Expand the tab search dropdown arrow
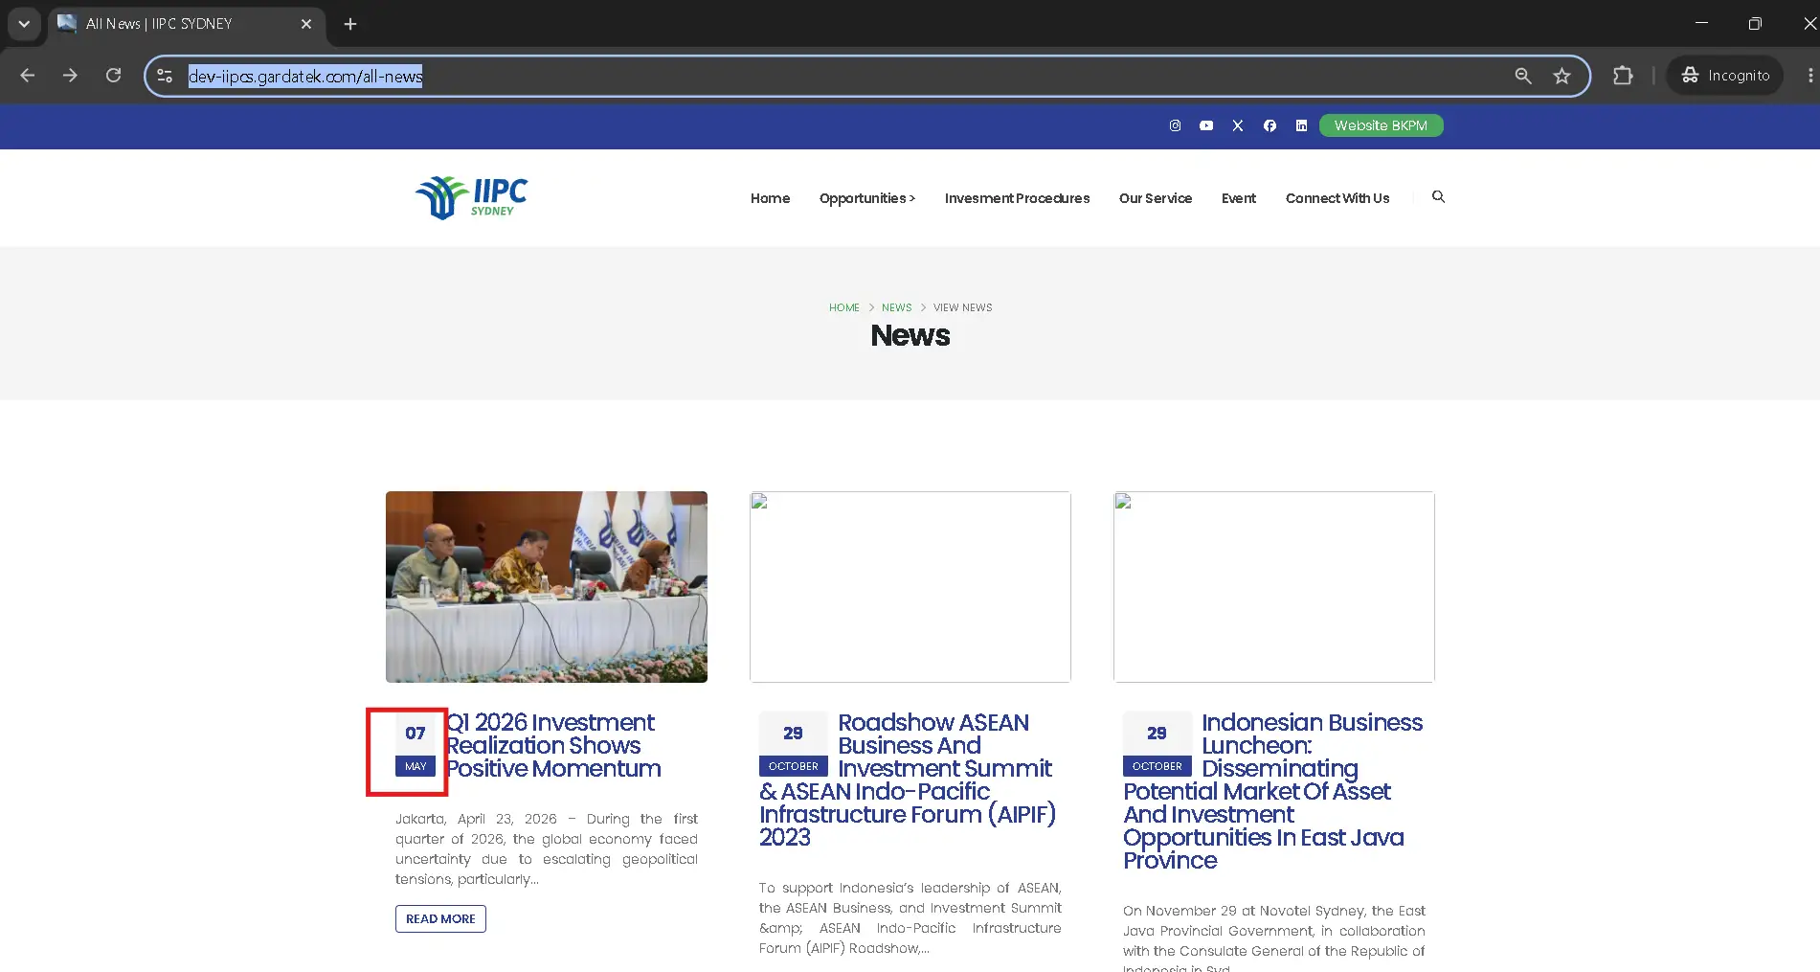The image size is (1820, 972). (24, 24)
